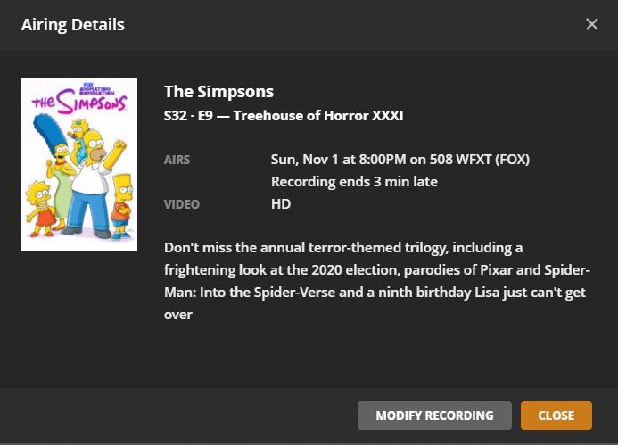
Task: Close the Airing Details dialog with X
Action: click(592, 24)
